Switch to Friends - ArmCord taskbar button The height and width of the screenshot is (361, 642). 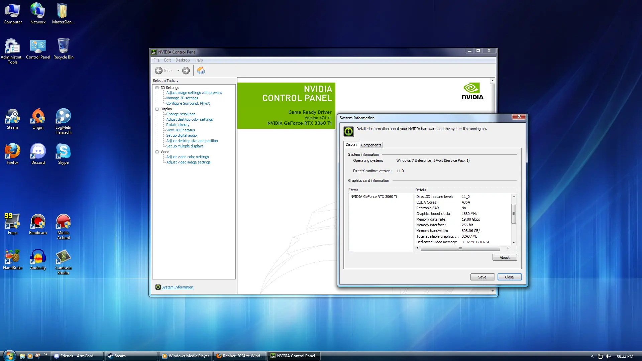pos(77,356)
